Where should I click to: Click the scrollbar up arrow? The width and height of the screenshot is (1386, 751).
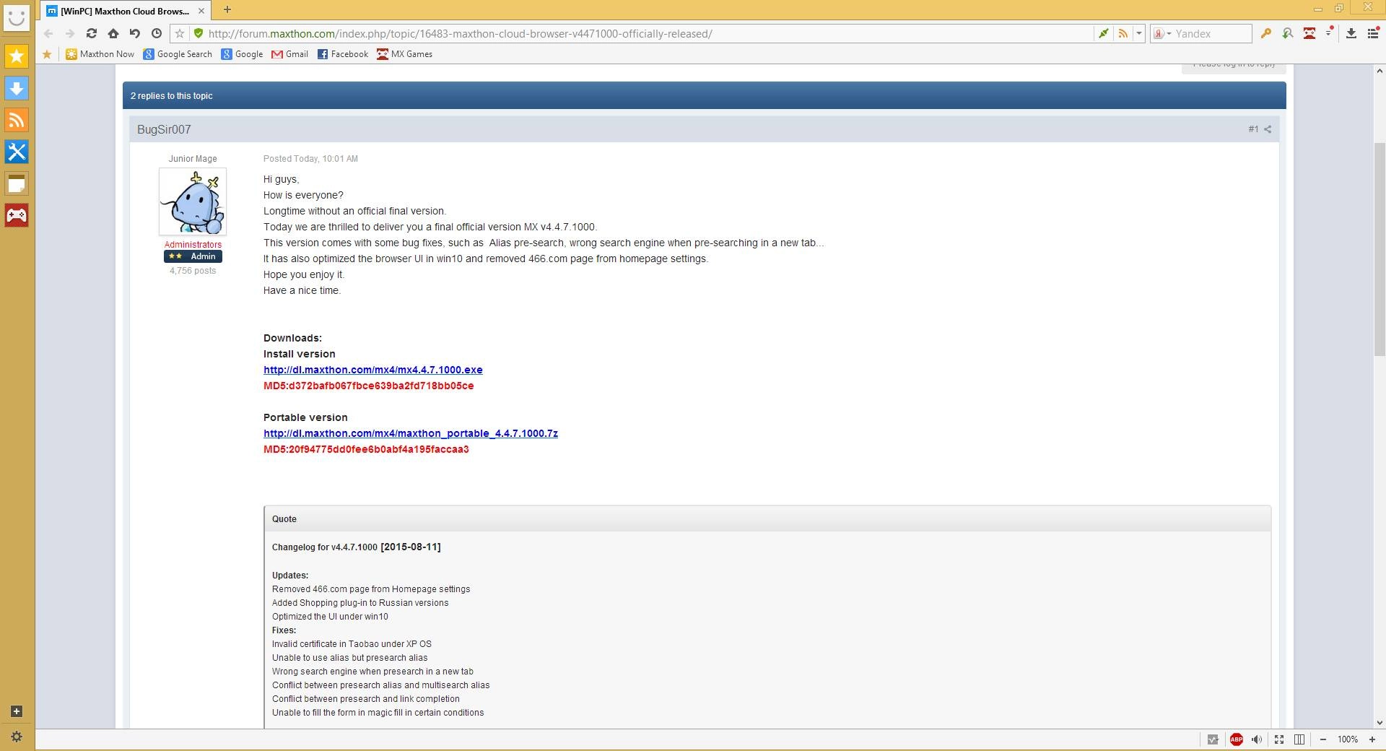click(x=1380, y=71)
